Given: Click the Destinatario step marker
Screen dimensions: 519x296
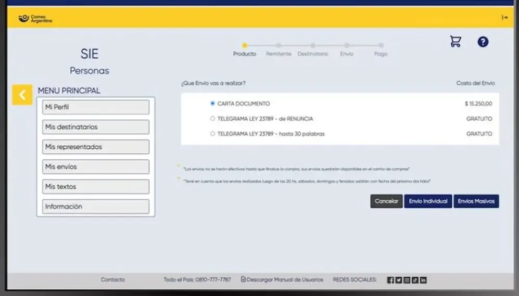Looking at the screenshot, I should tap(313, 45).
